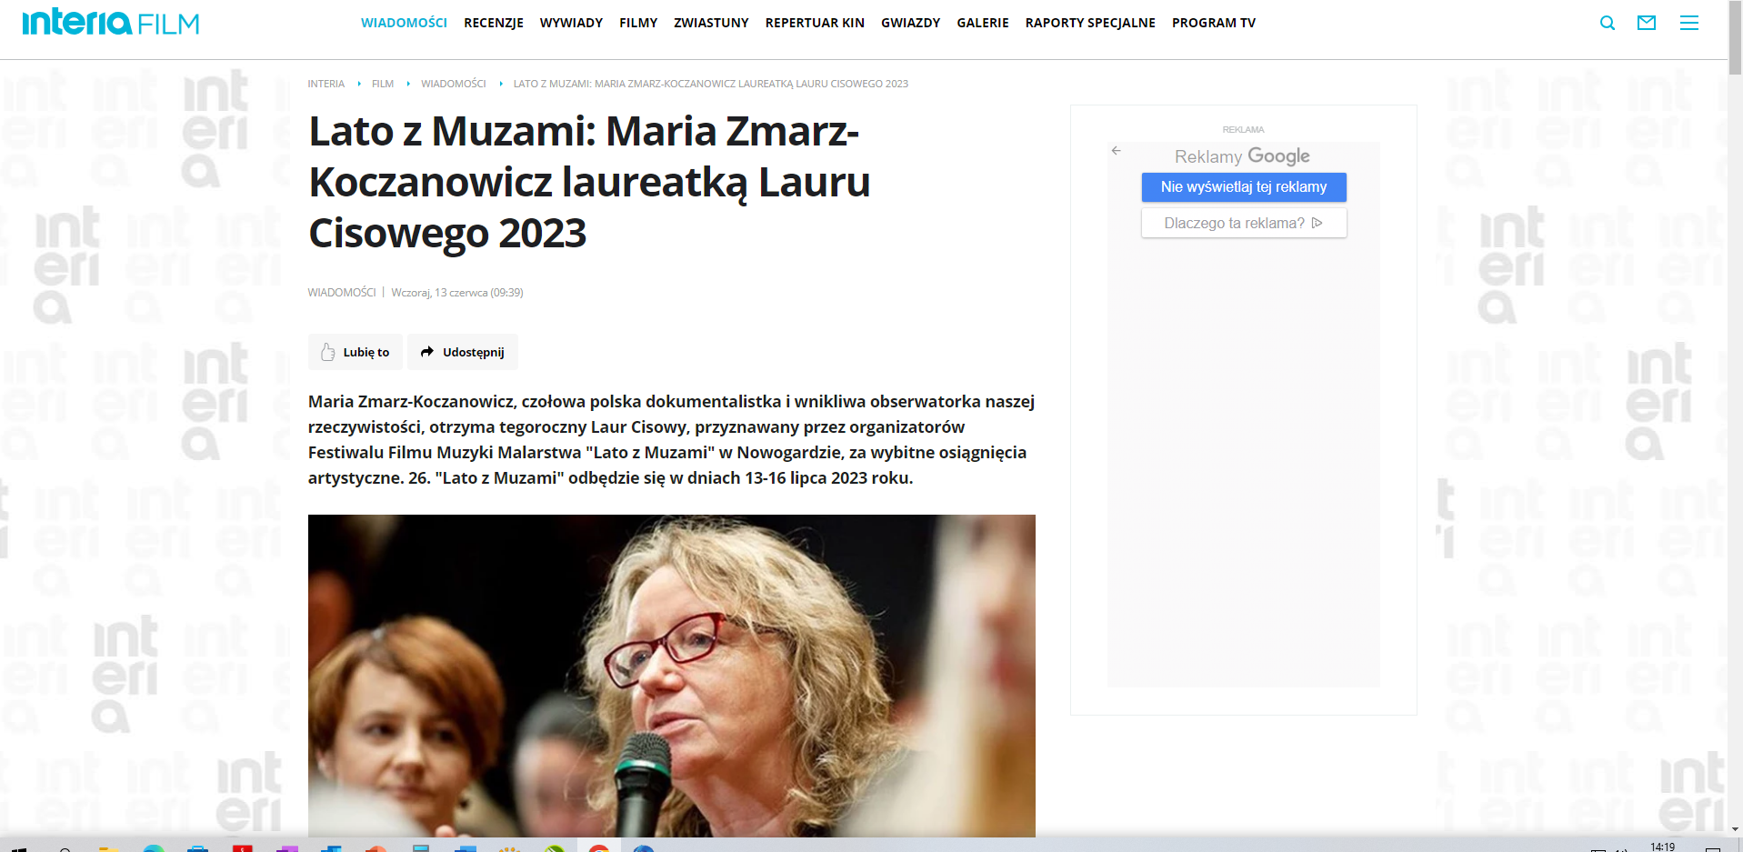Select ZWIASTUNY in the top navigation

click(711, 23)
